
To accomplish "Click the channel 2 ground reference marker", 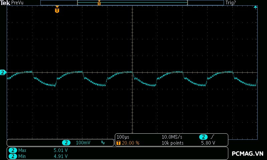I will click(3, 72).
